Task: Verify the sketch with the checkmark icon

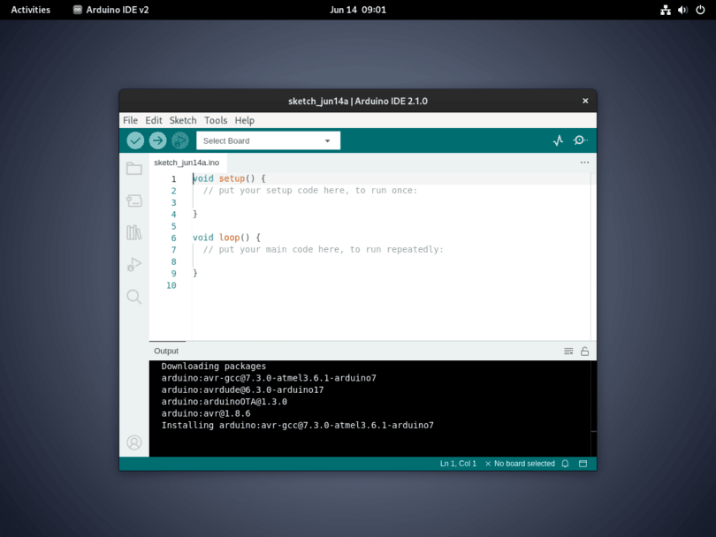Action: click(x=135, y=140)
